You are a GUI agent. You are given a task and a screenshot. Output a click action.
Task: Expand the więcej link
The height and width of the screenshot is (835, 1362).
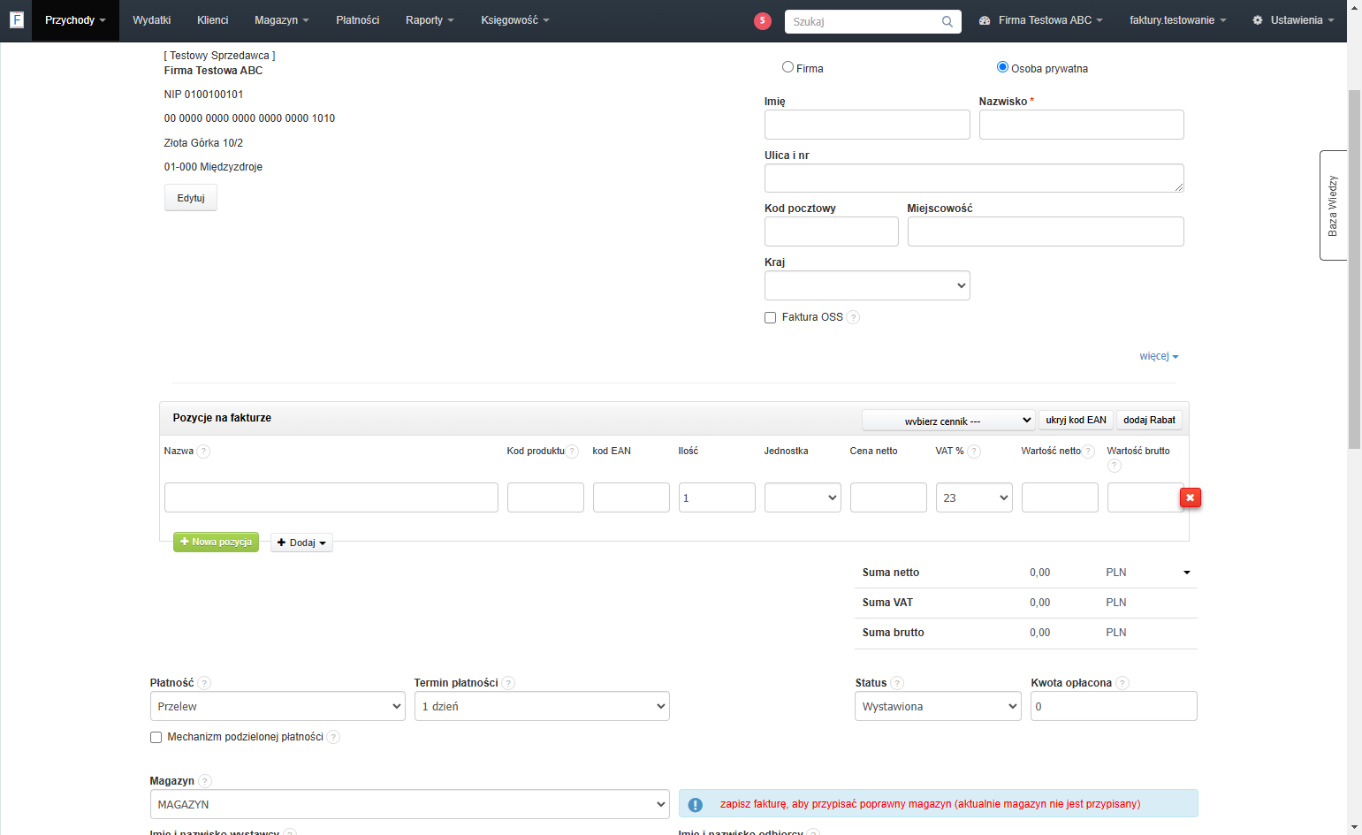(1159, 356)
